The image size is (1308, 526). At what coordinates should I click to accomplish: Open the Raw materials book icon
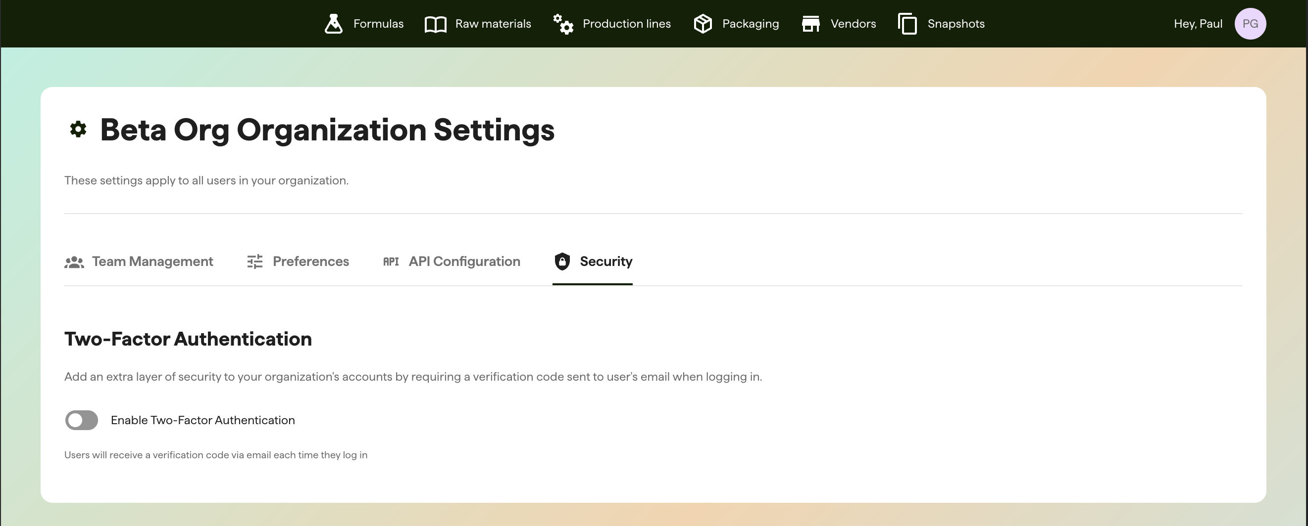pos(435,23)
